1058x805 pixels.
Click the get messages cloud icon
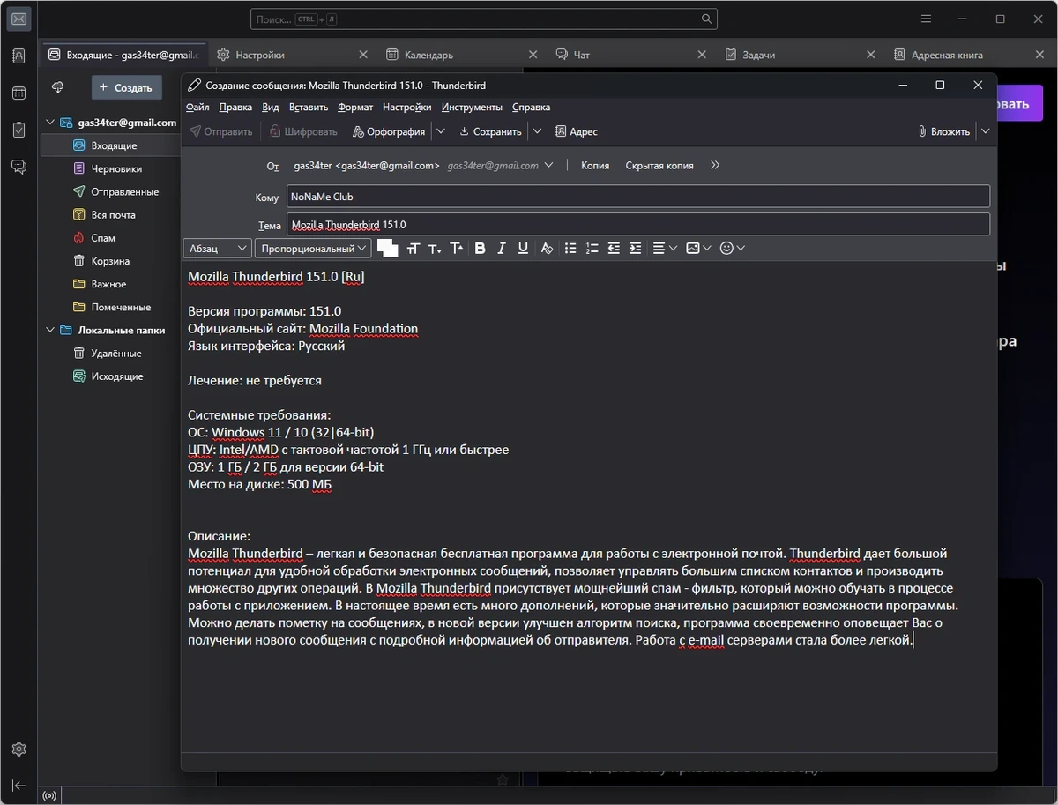click(x=58, y=87)
